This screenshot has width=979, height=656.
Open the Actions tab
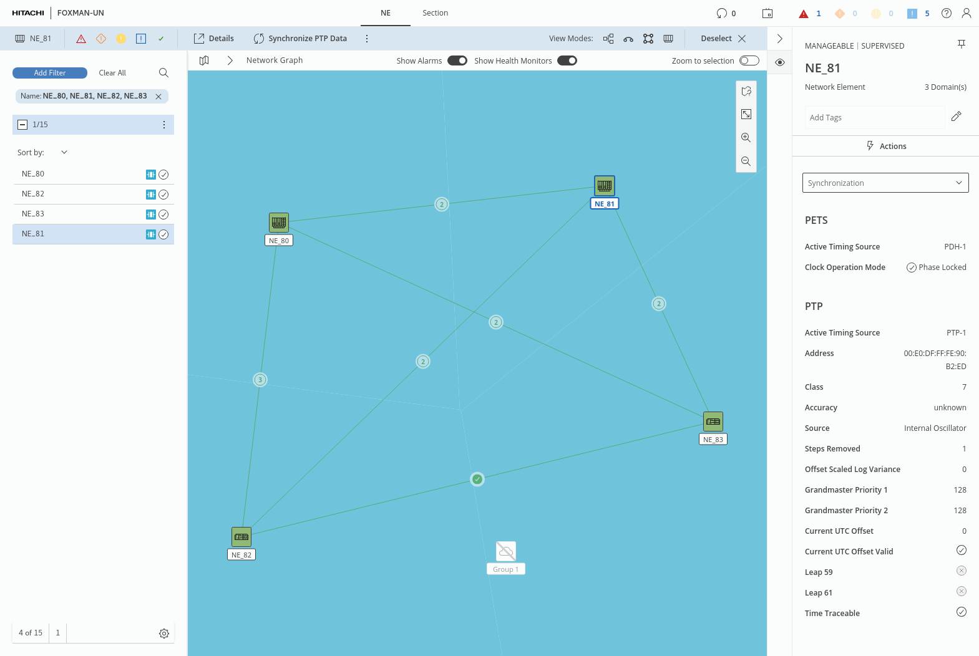coord(885,146)
